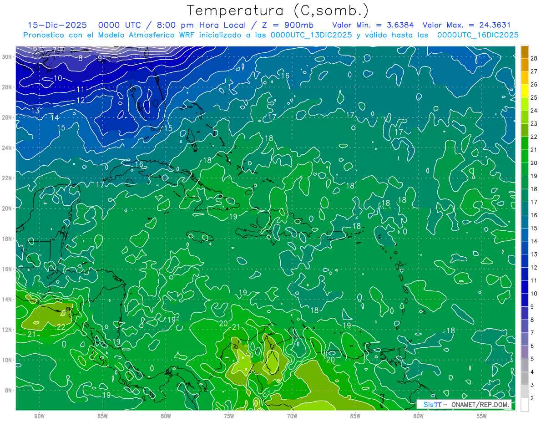The image size is (546, 422).
Task: Click the '20N' latitude axis label
Action: [7, 208]
